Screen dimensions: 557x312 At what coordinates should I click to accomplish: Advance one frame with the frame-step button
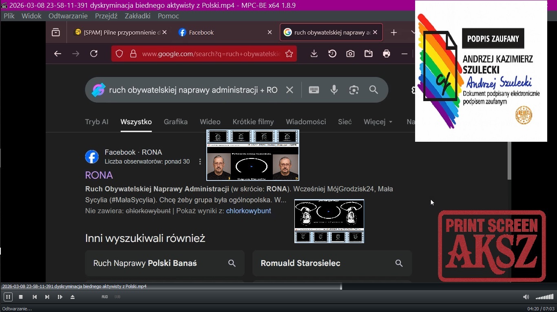pyautogui.click(x=60, y=297)
